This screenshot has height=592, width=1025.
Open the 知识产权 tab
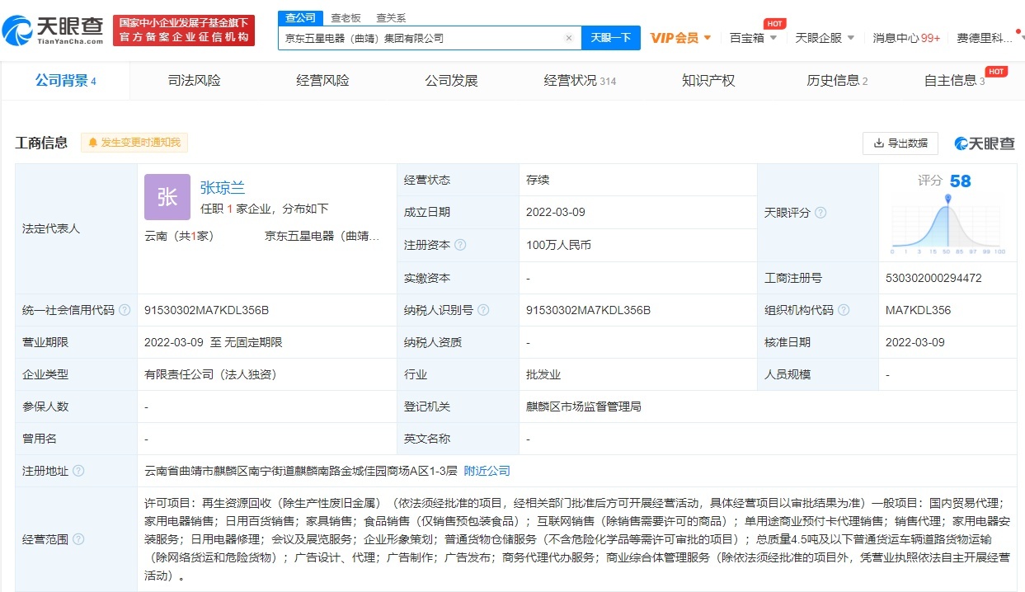coord(708,81)
